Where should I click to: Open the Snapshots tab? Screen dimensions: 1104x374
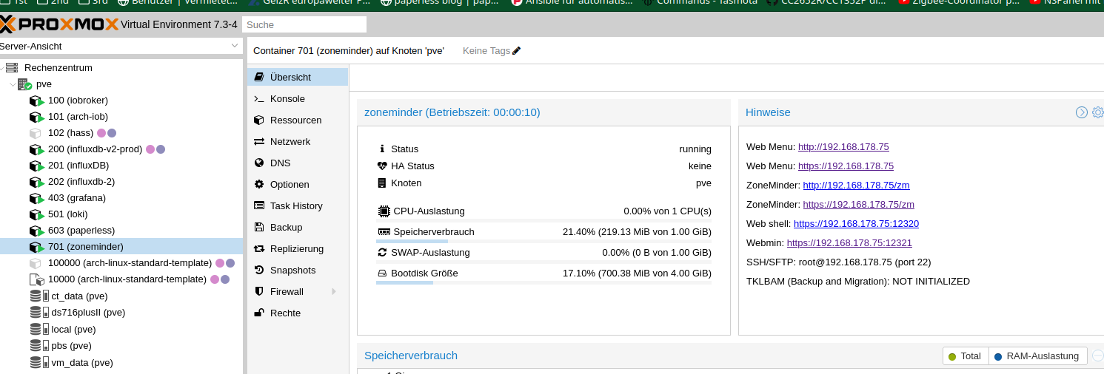coord(298,270)
